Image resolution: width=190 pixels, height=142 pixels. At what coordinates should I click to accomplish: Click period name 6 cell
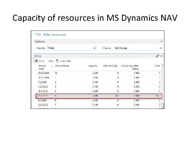click(x=55, y=100)
